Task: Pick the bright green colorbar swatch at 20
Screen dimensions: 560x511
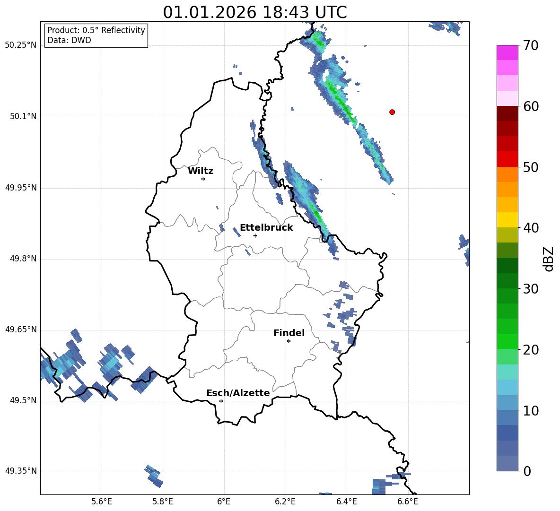Action: tap(507, 341)
